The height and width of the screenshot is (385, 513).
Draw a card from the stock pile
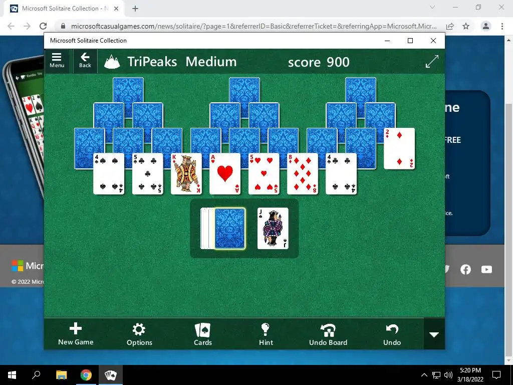pos(229,228)
